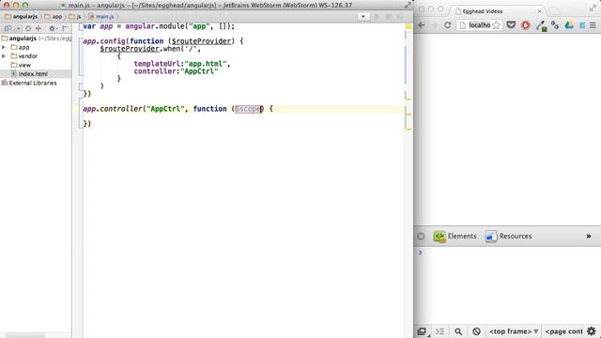This screenshot has height=338, width=601.
Task: Close DevTools with the round x icon
Action: coord(421,237)
